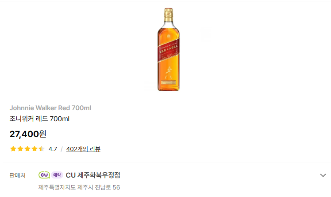Click the 27,400원 price
331x197 pixels.
(28, 134)
